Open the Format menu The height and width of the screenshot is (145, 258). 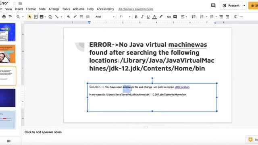31,9
